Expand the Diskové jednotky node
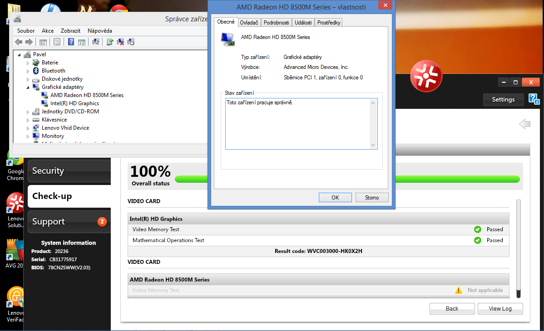544x331 pixels. coord(28,79)
